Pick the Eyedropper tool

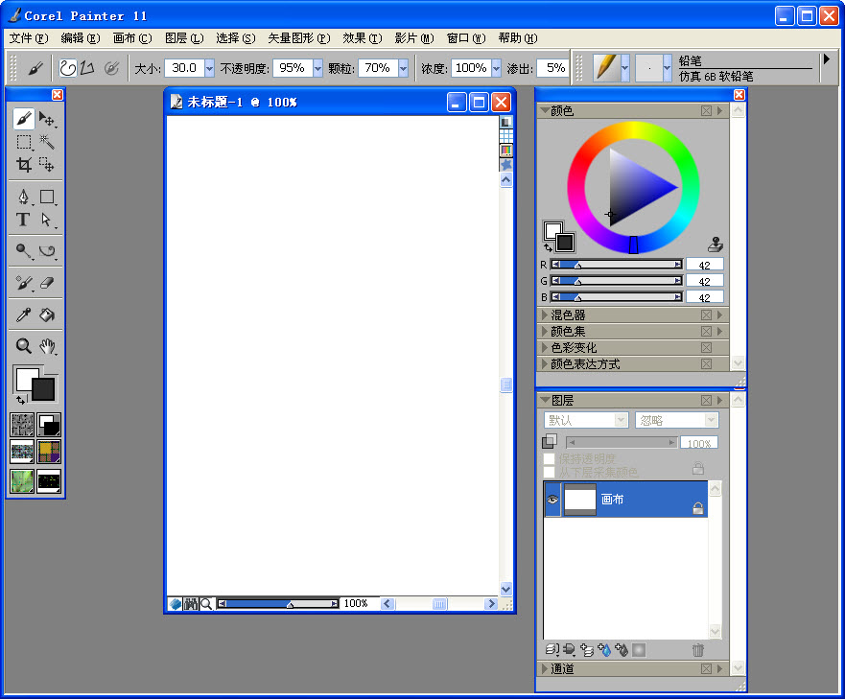click(x=22, y=315)
